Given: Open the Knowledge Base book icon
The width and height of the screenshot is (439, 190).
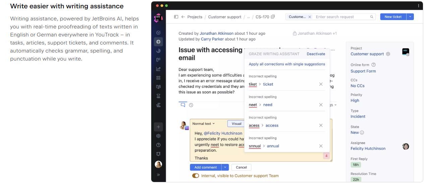Looking at the screenshot, I should coord(158,87).
